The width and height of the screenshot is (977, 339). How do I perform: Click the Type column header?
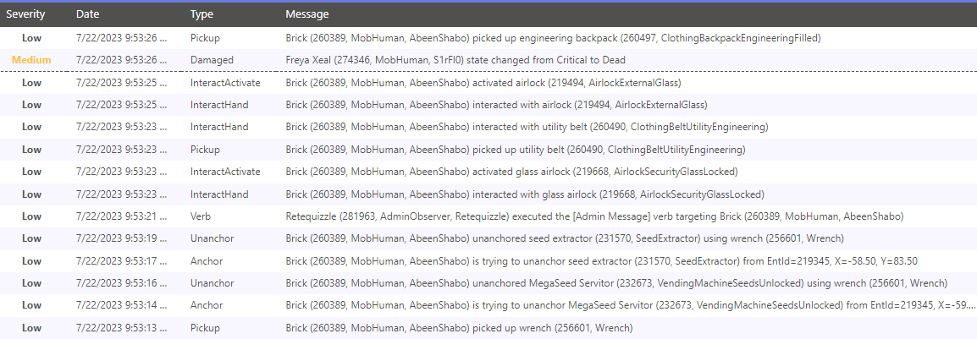pos(201,14)
